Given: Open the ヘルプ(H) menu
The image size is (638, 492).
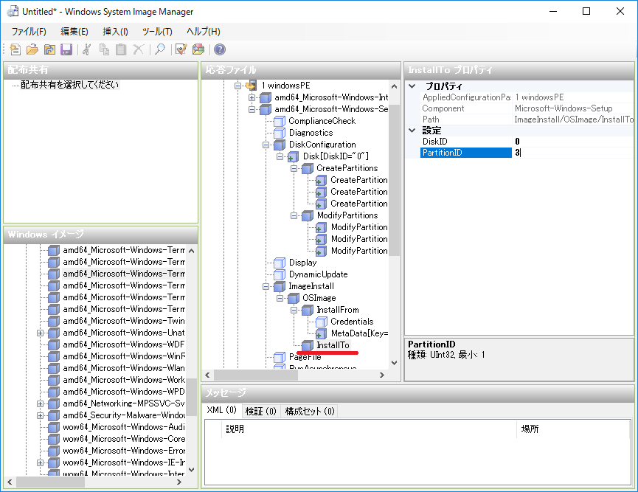Looking at the screenshot, I should click(203, 32).
